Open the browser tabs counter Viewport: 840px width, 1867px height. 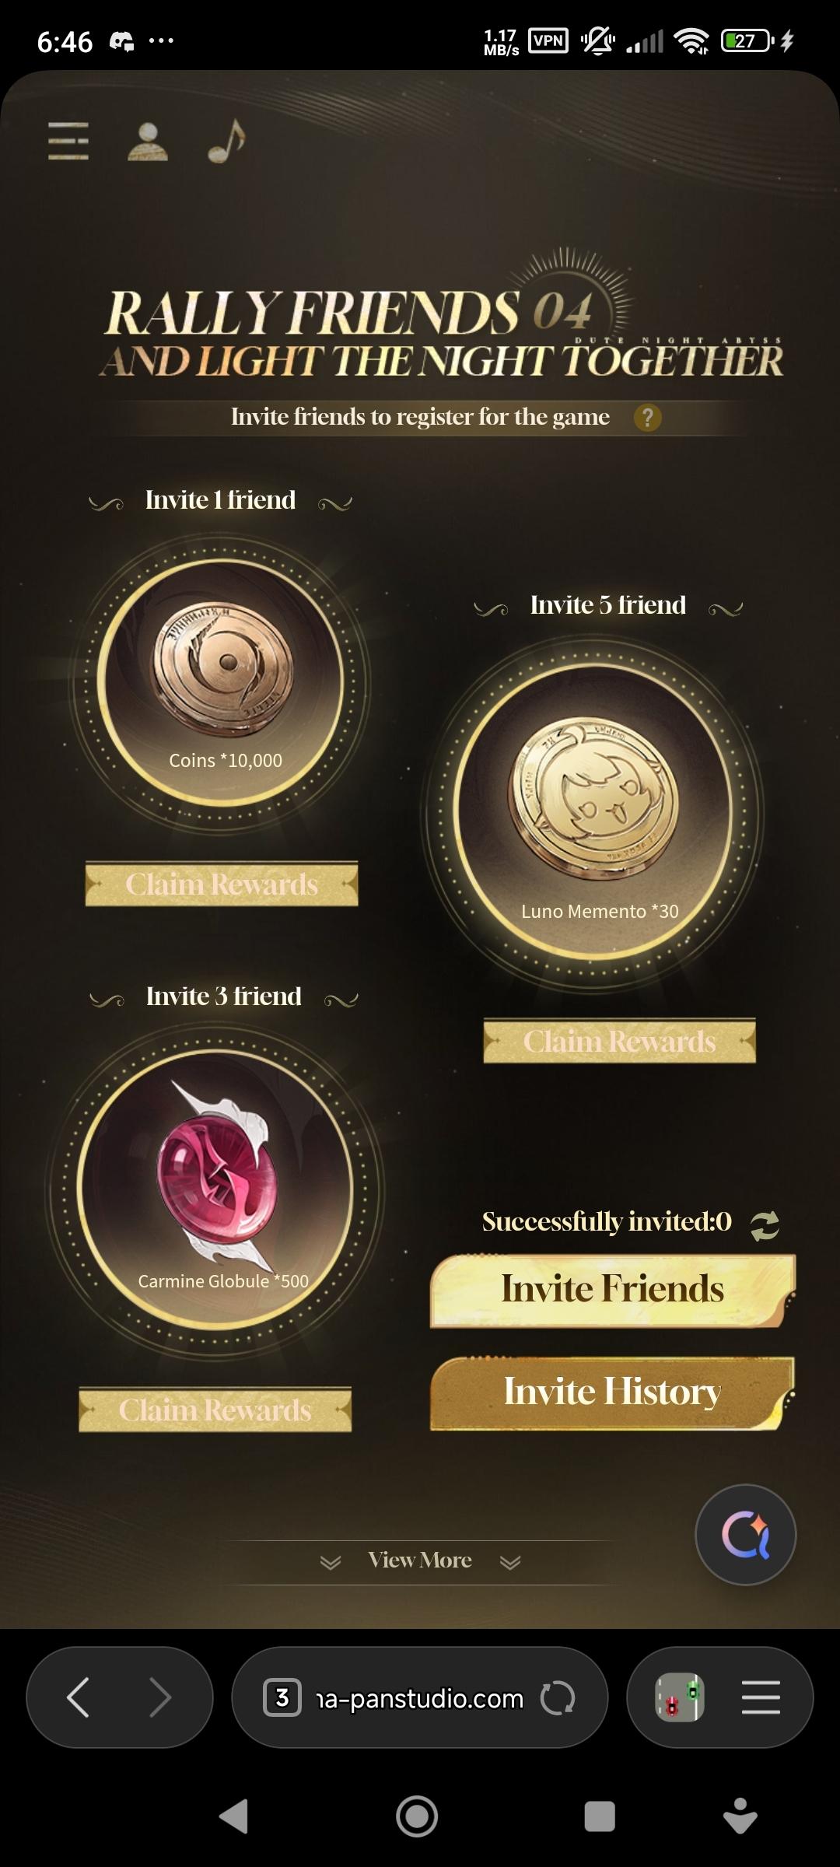pos(282,1697)
